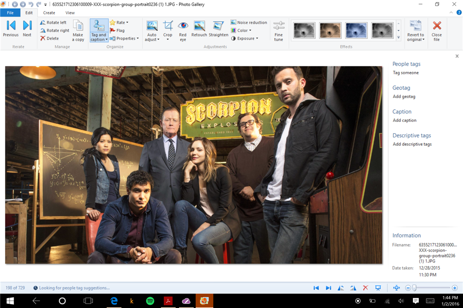Open the Exposure dropdown
The height and width of the screenshot is (308, 463).
(245, 38)
